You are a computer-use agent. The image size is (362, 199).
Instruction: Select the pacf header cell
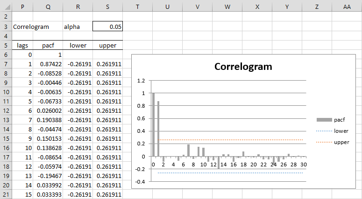tap(48, 45)
